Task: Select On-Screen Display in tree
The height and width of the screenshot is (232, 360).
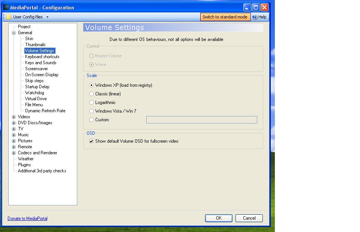Action: pyautogui.click(x=42, y=75)
